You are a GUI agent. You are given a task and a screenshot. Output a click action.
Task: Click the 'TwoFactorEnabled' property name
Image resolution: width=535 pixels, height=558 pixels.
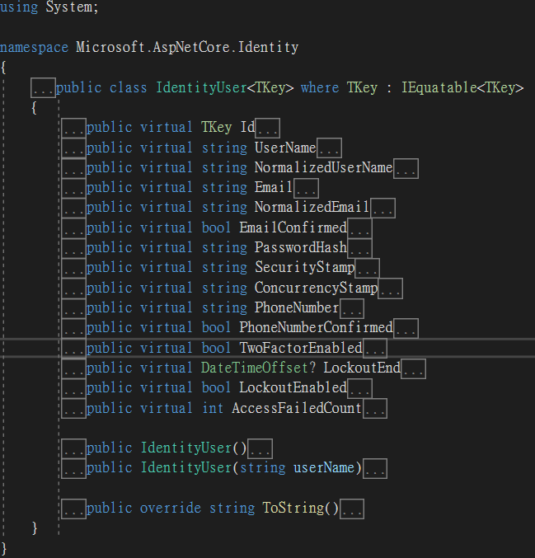(x=301, y=348)
